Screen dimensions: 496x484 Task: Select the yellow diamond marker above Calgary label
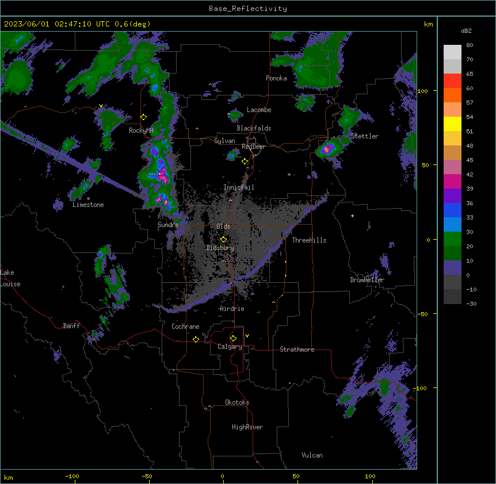234,339
